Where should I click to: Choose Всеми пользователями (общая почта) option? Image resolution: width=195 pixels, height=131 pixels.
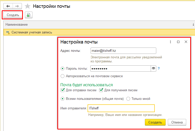tap(63, 99)
